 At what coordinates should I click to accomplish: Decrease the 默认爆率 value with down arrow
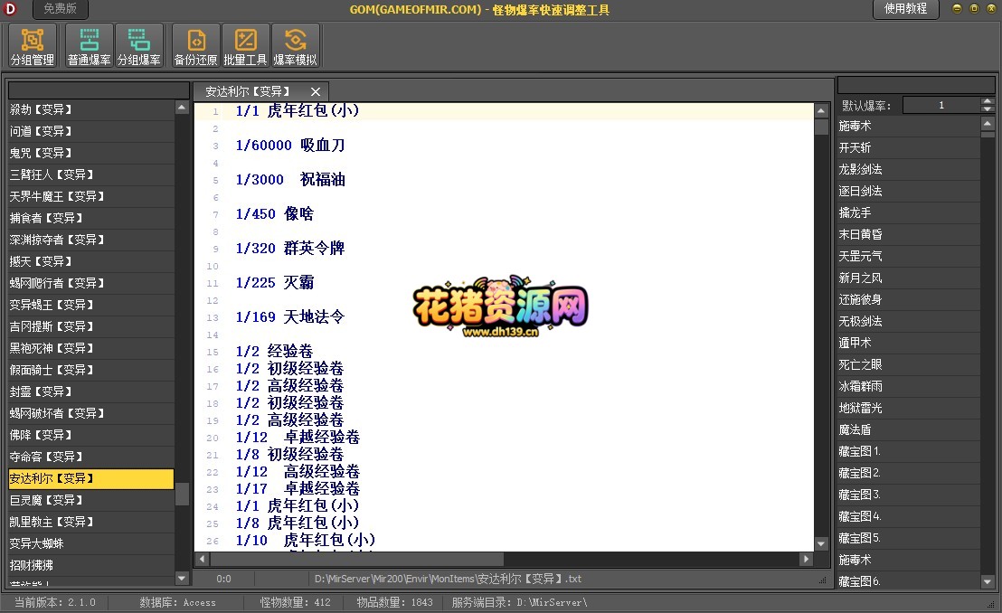(988, 108)
